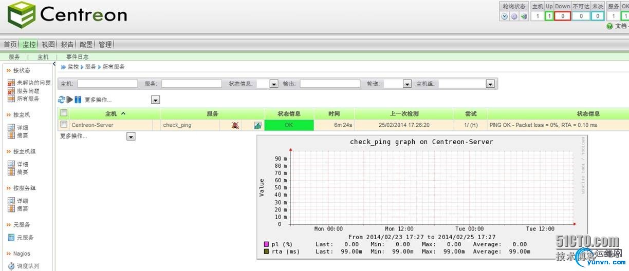Open the 监控 menu

(29, 45)
